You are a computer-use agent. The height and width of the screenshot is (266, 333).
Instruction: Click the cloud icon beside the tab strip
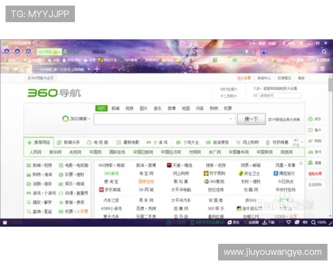coord(16,69)
